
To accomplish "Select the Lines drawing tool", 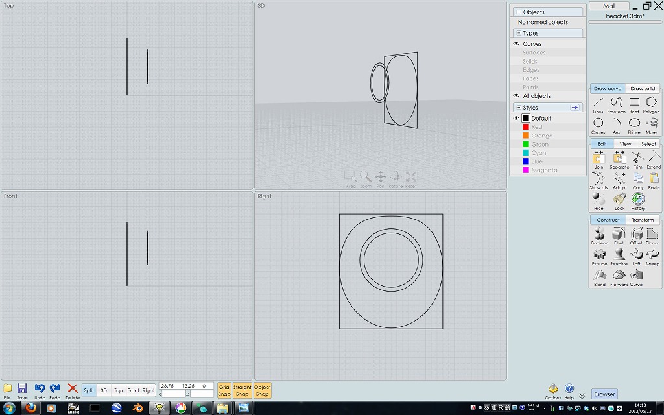I will [598, 104].
